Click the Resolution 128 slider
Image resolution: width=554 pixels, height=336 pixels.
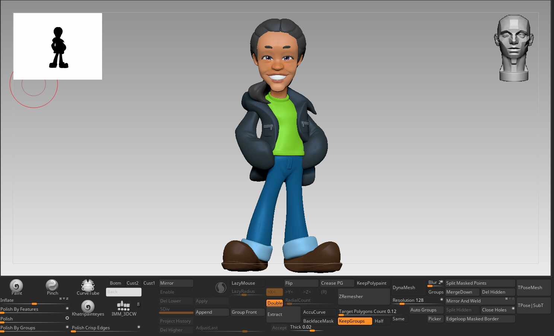tap(417, 301)
